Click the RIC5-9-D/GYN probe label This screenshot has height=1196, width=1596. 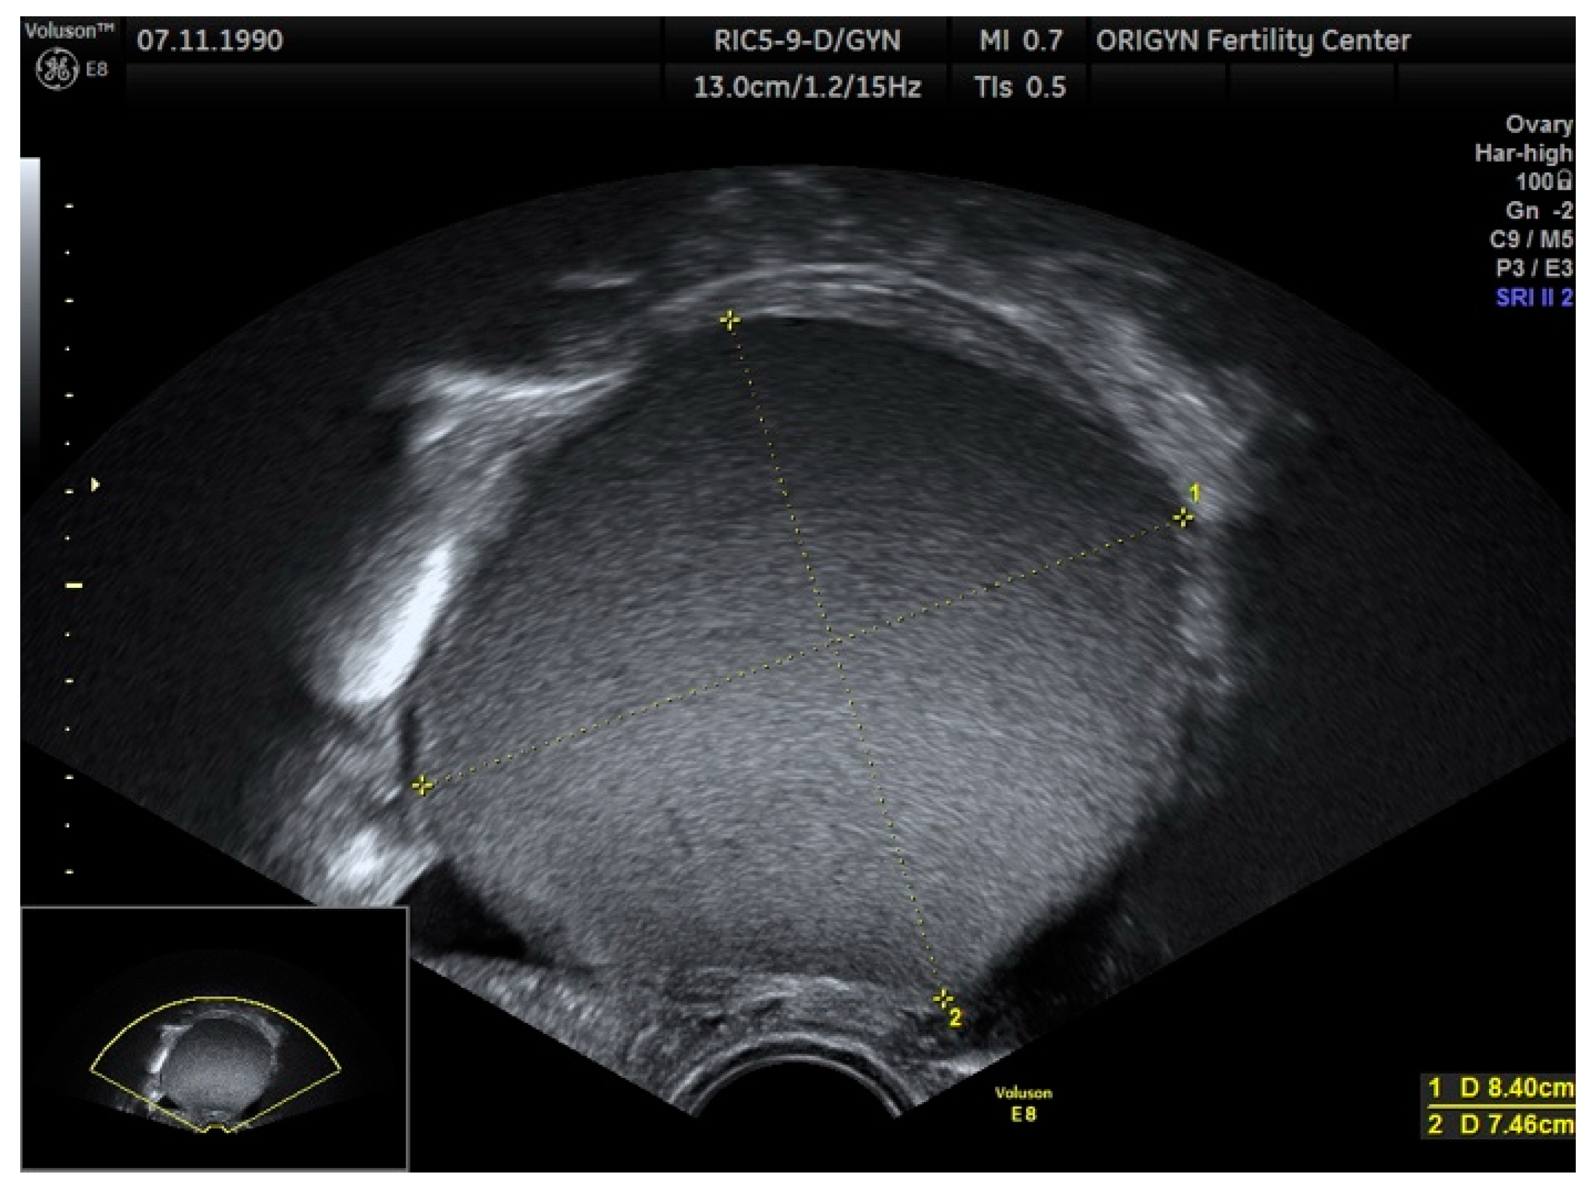[806, 40]
